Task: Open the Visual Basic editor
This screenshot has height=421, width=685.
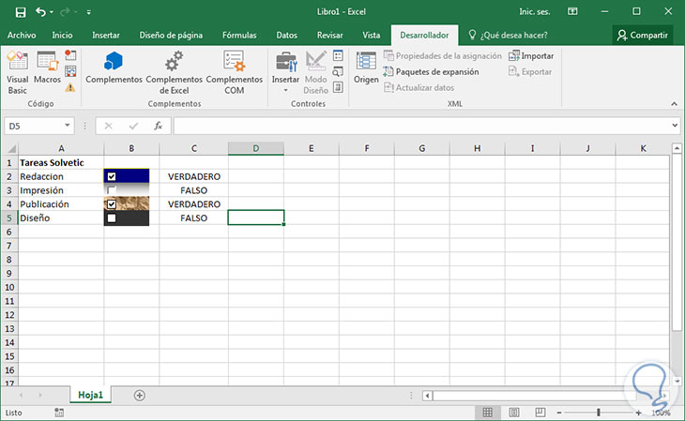Action: tap(18, 72)
